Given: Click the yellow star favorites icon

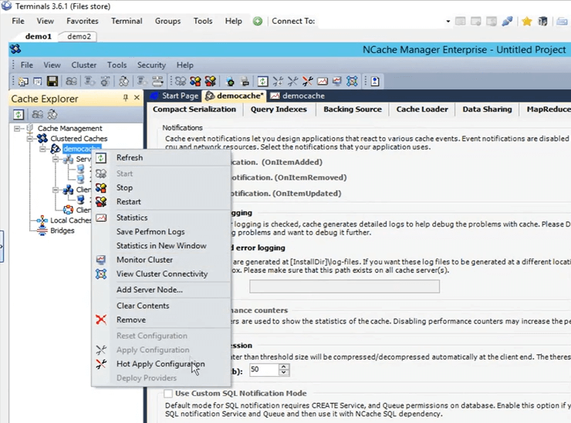Looking at the screenshot, I should pyautogui.click(x=526, y=22).
